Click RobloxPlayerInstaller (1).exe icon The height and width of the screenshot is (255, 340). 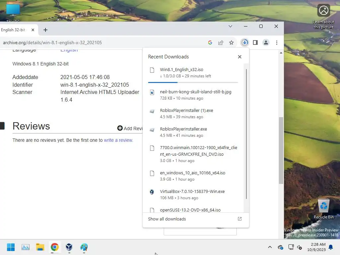coord(152,111)
